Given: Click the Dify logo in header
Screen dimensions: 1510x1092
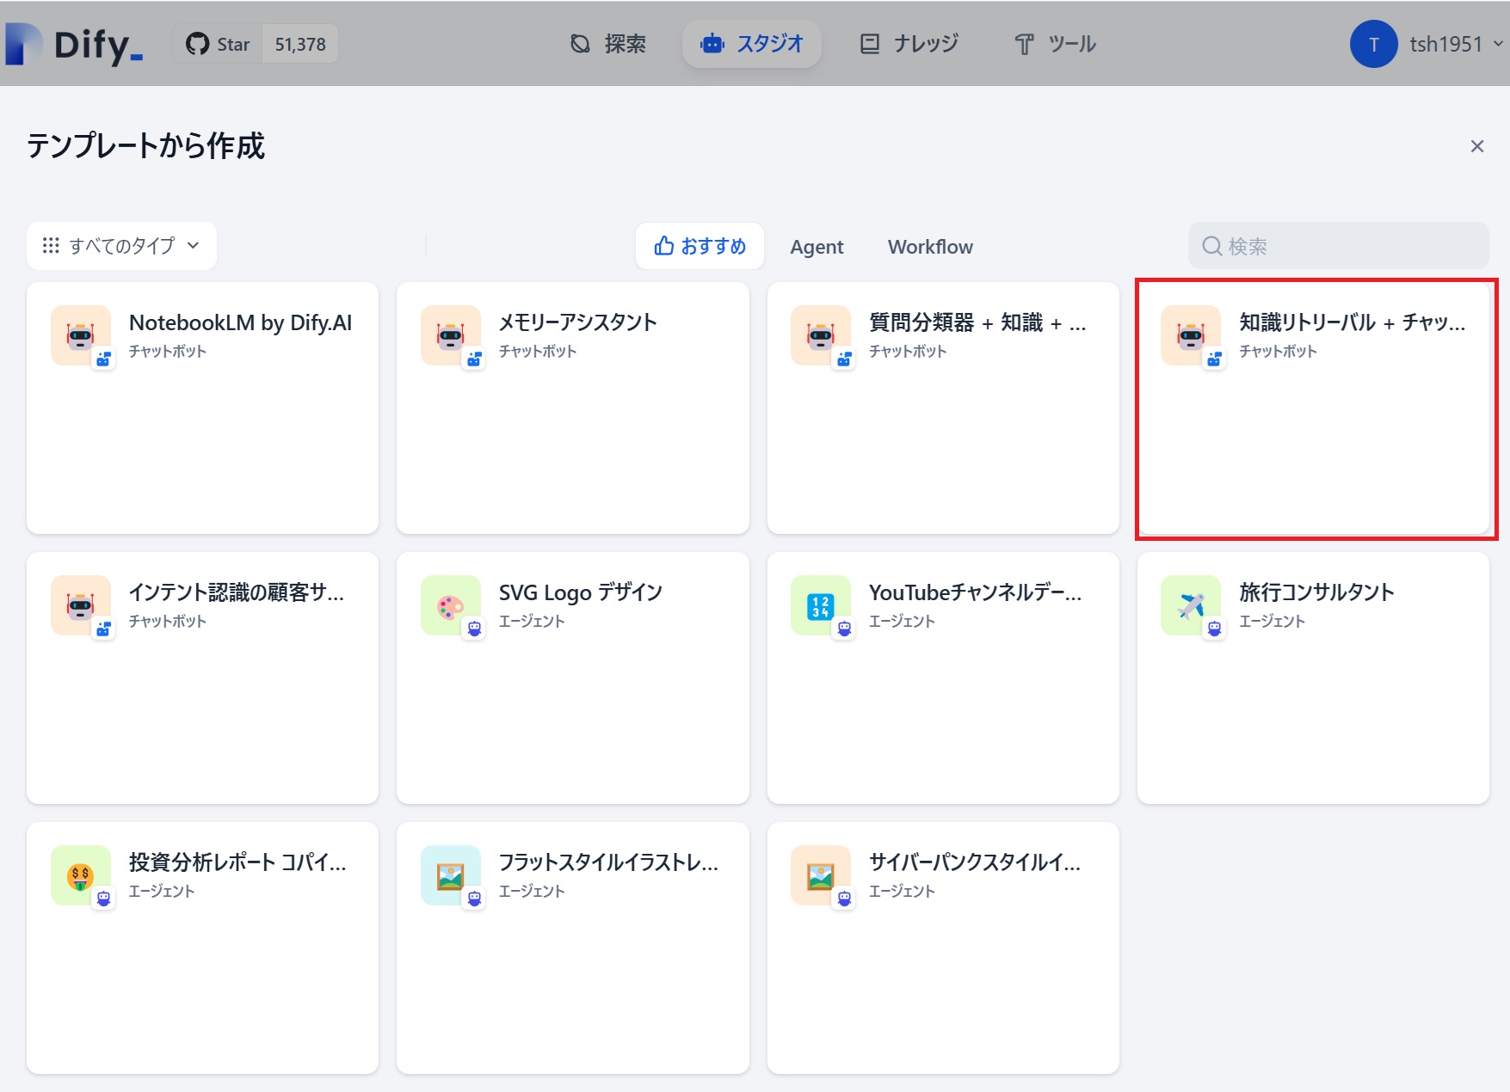Looking at the screenshot, I should [76, 44].
